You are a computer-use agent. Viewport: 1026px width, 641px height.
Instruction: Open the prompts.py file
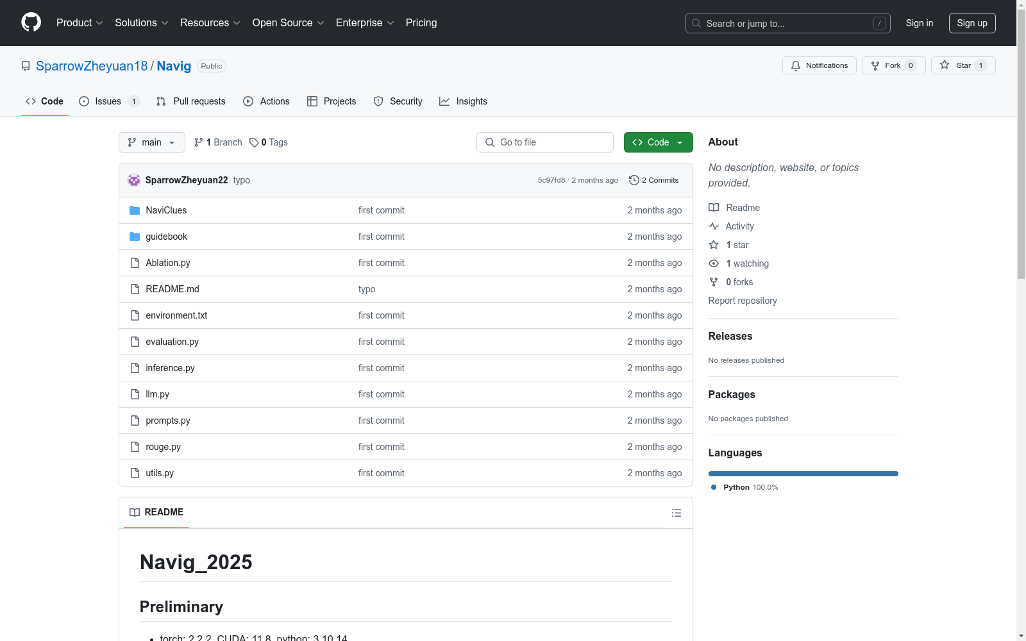tap(168, 420)
